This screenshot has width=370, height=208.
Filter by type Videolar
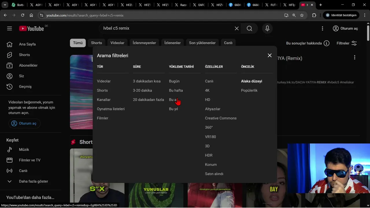[x=104, y=81]
